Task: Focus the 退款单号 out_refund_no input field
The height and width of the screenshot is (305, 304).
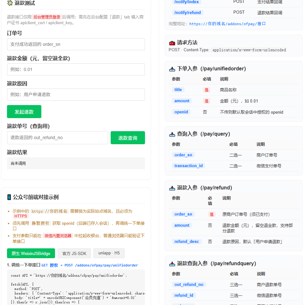Action: pyautogui.click(x=58, y=138)
